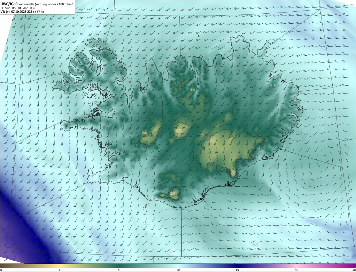356x272 pixels.
Task: Click the 0 tick on the colour scale
Action: pos(1,270)
